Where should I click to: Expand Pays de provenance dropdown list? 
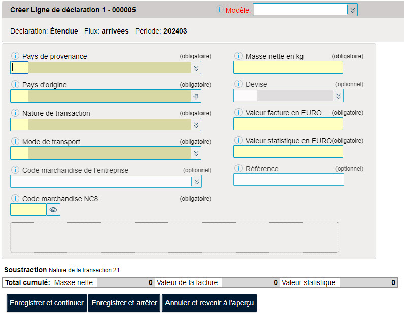coord(196,68)
